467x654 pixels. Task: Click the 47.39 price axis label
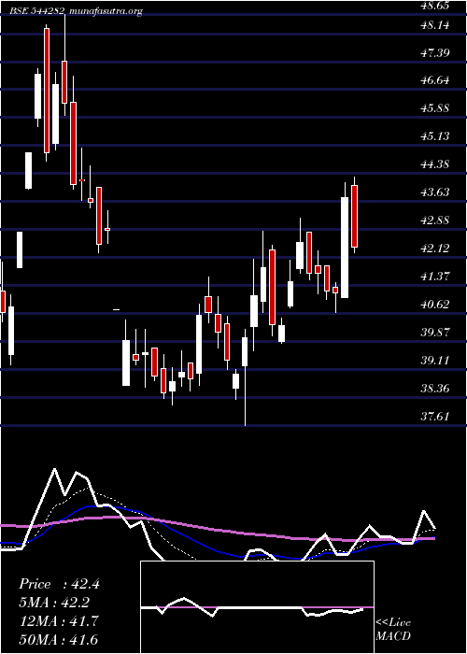435,53
